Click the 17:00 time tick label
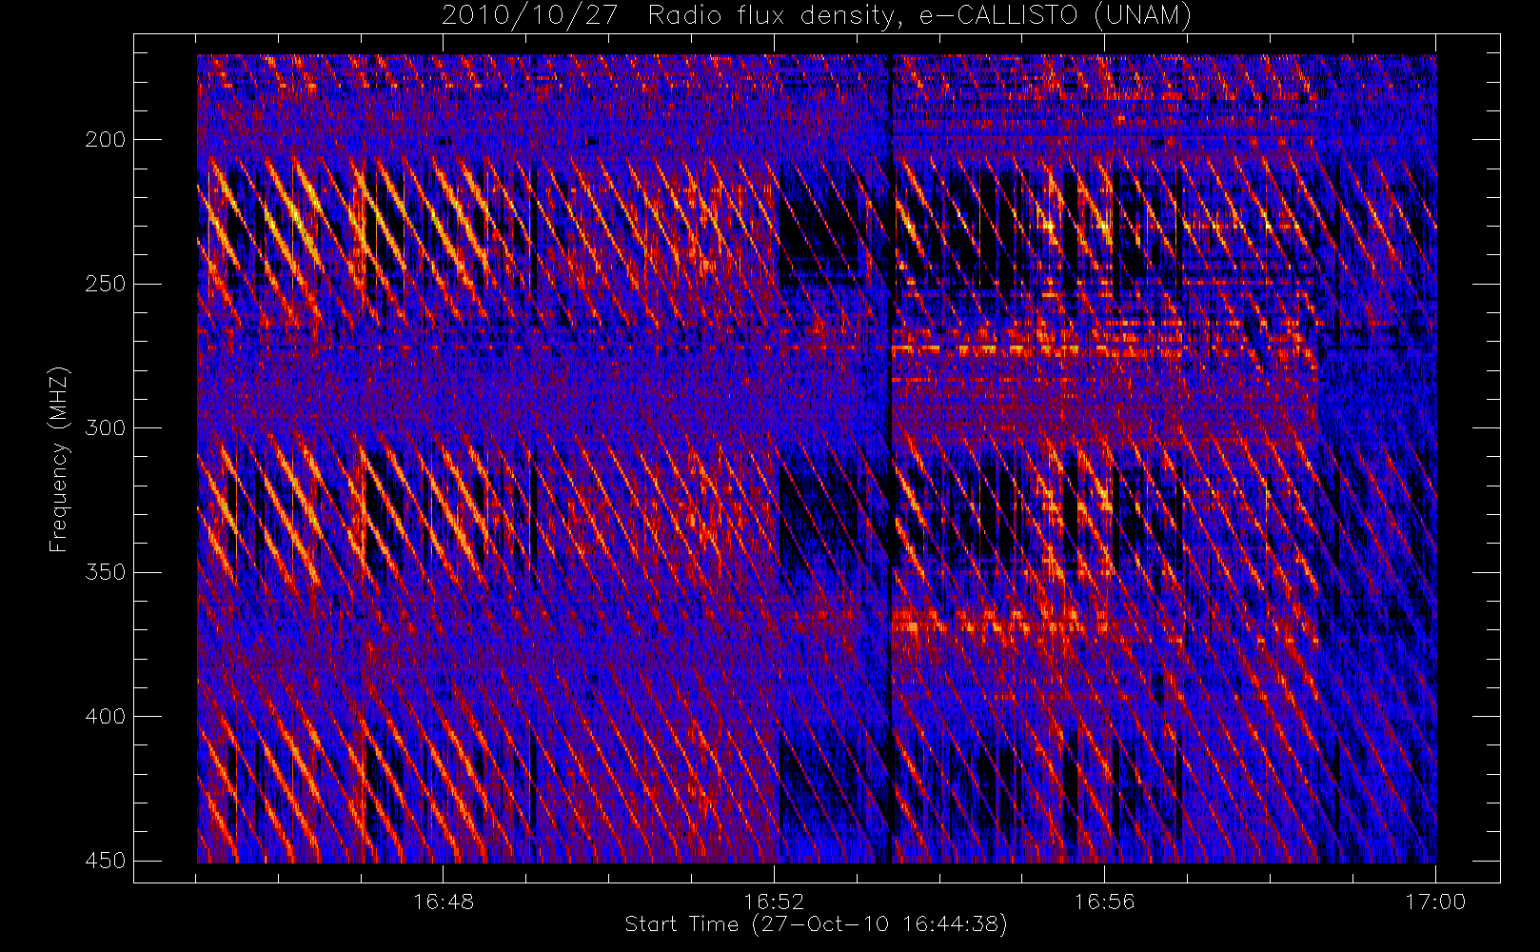 [x=1435, y=901]
